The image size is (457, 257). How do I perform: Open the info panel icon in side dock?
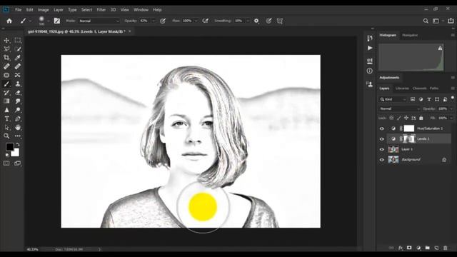(x=370, y=71)
